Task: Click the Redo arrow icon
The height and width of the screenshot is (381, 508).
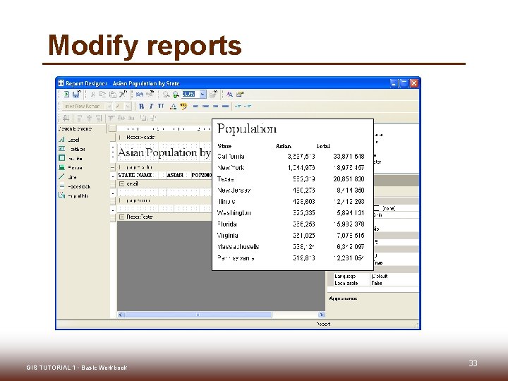Action: pos(150,95)
